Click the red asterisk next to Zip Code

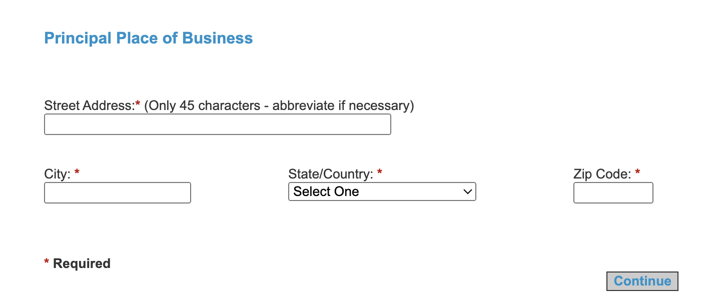click(x=637, y=171)
